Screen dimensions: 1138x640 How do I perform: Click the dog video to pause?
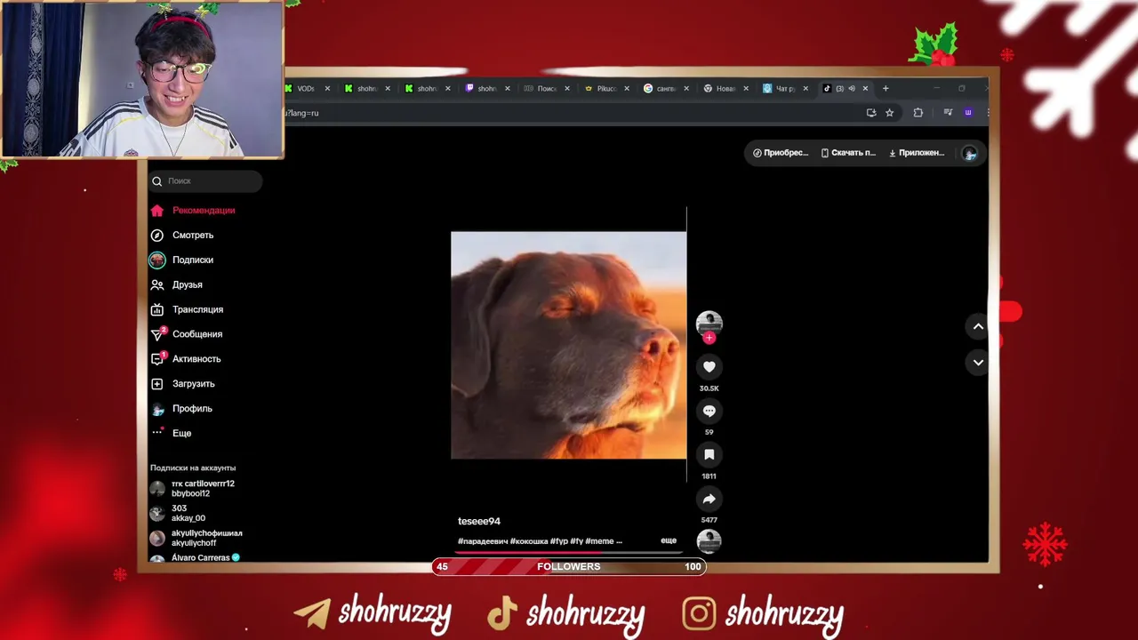[568, 345]
